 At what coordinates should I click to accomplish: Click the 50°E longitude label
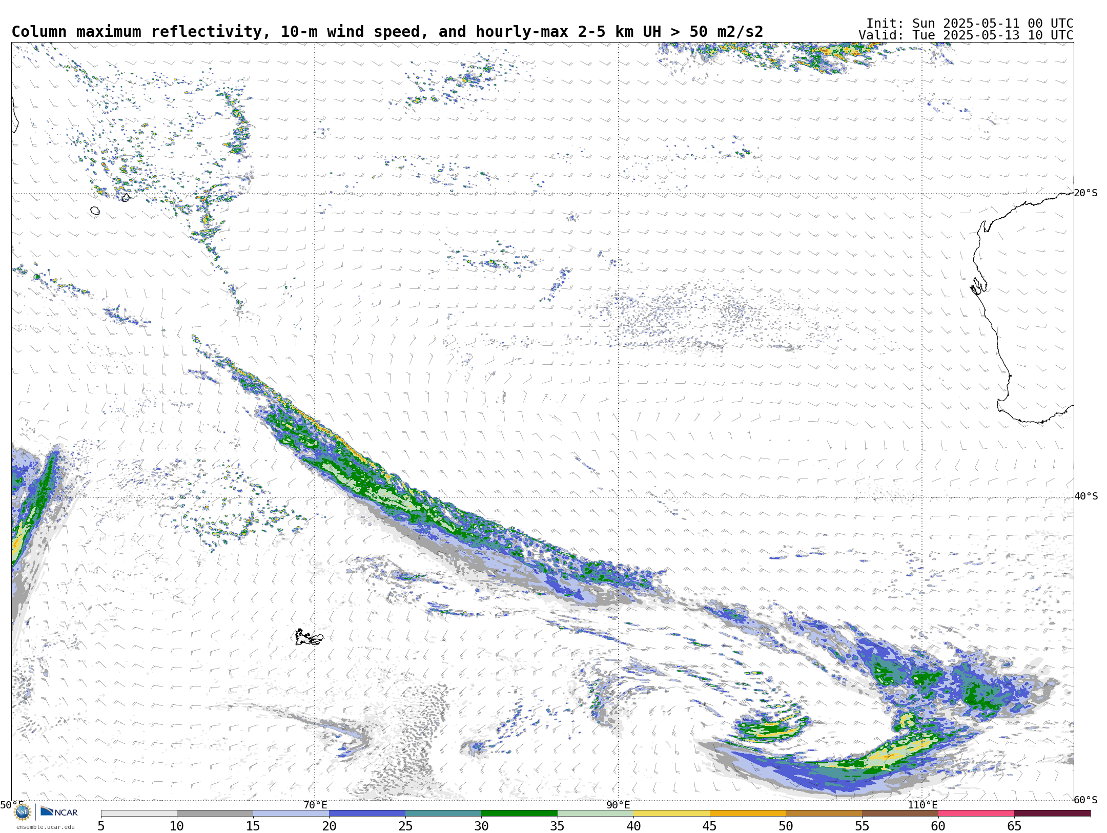pyautogui.click(x=12, y=805)
